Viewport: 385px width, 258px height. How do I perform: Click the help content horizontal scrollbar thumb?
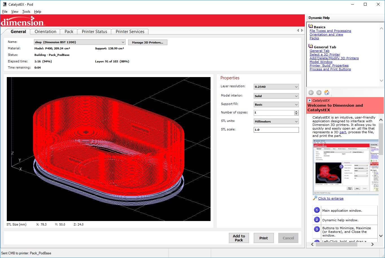(x=336, y=244)
